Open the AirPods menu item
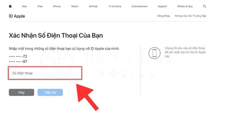The width and height of the screenshot is (230, 129). (93, 6)
